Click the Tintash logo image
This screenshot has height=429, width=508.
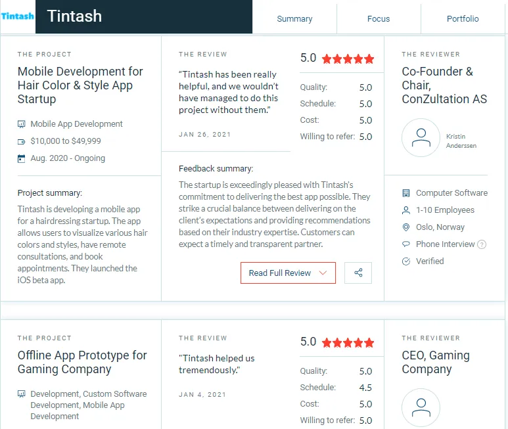point(18,16)
